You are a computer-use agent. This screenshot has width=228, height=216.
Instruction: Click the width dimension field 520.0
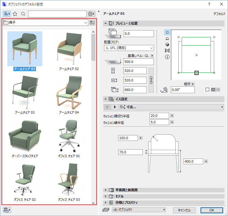135,71
